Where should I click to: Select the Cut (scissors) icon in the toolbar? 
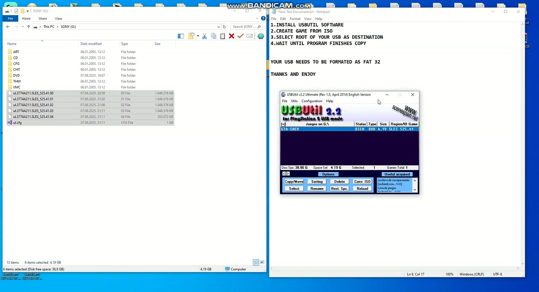[x=205, y=36]
